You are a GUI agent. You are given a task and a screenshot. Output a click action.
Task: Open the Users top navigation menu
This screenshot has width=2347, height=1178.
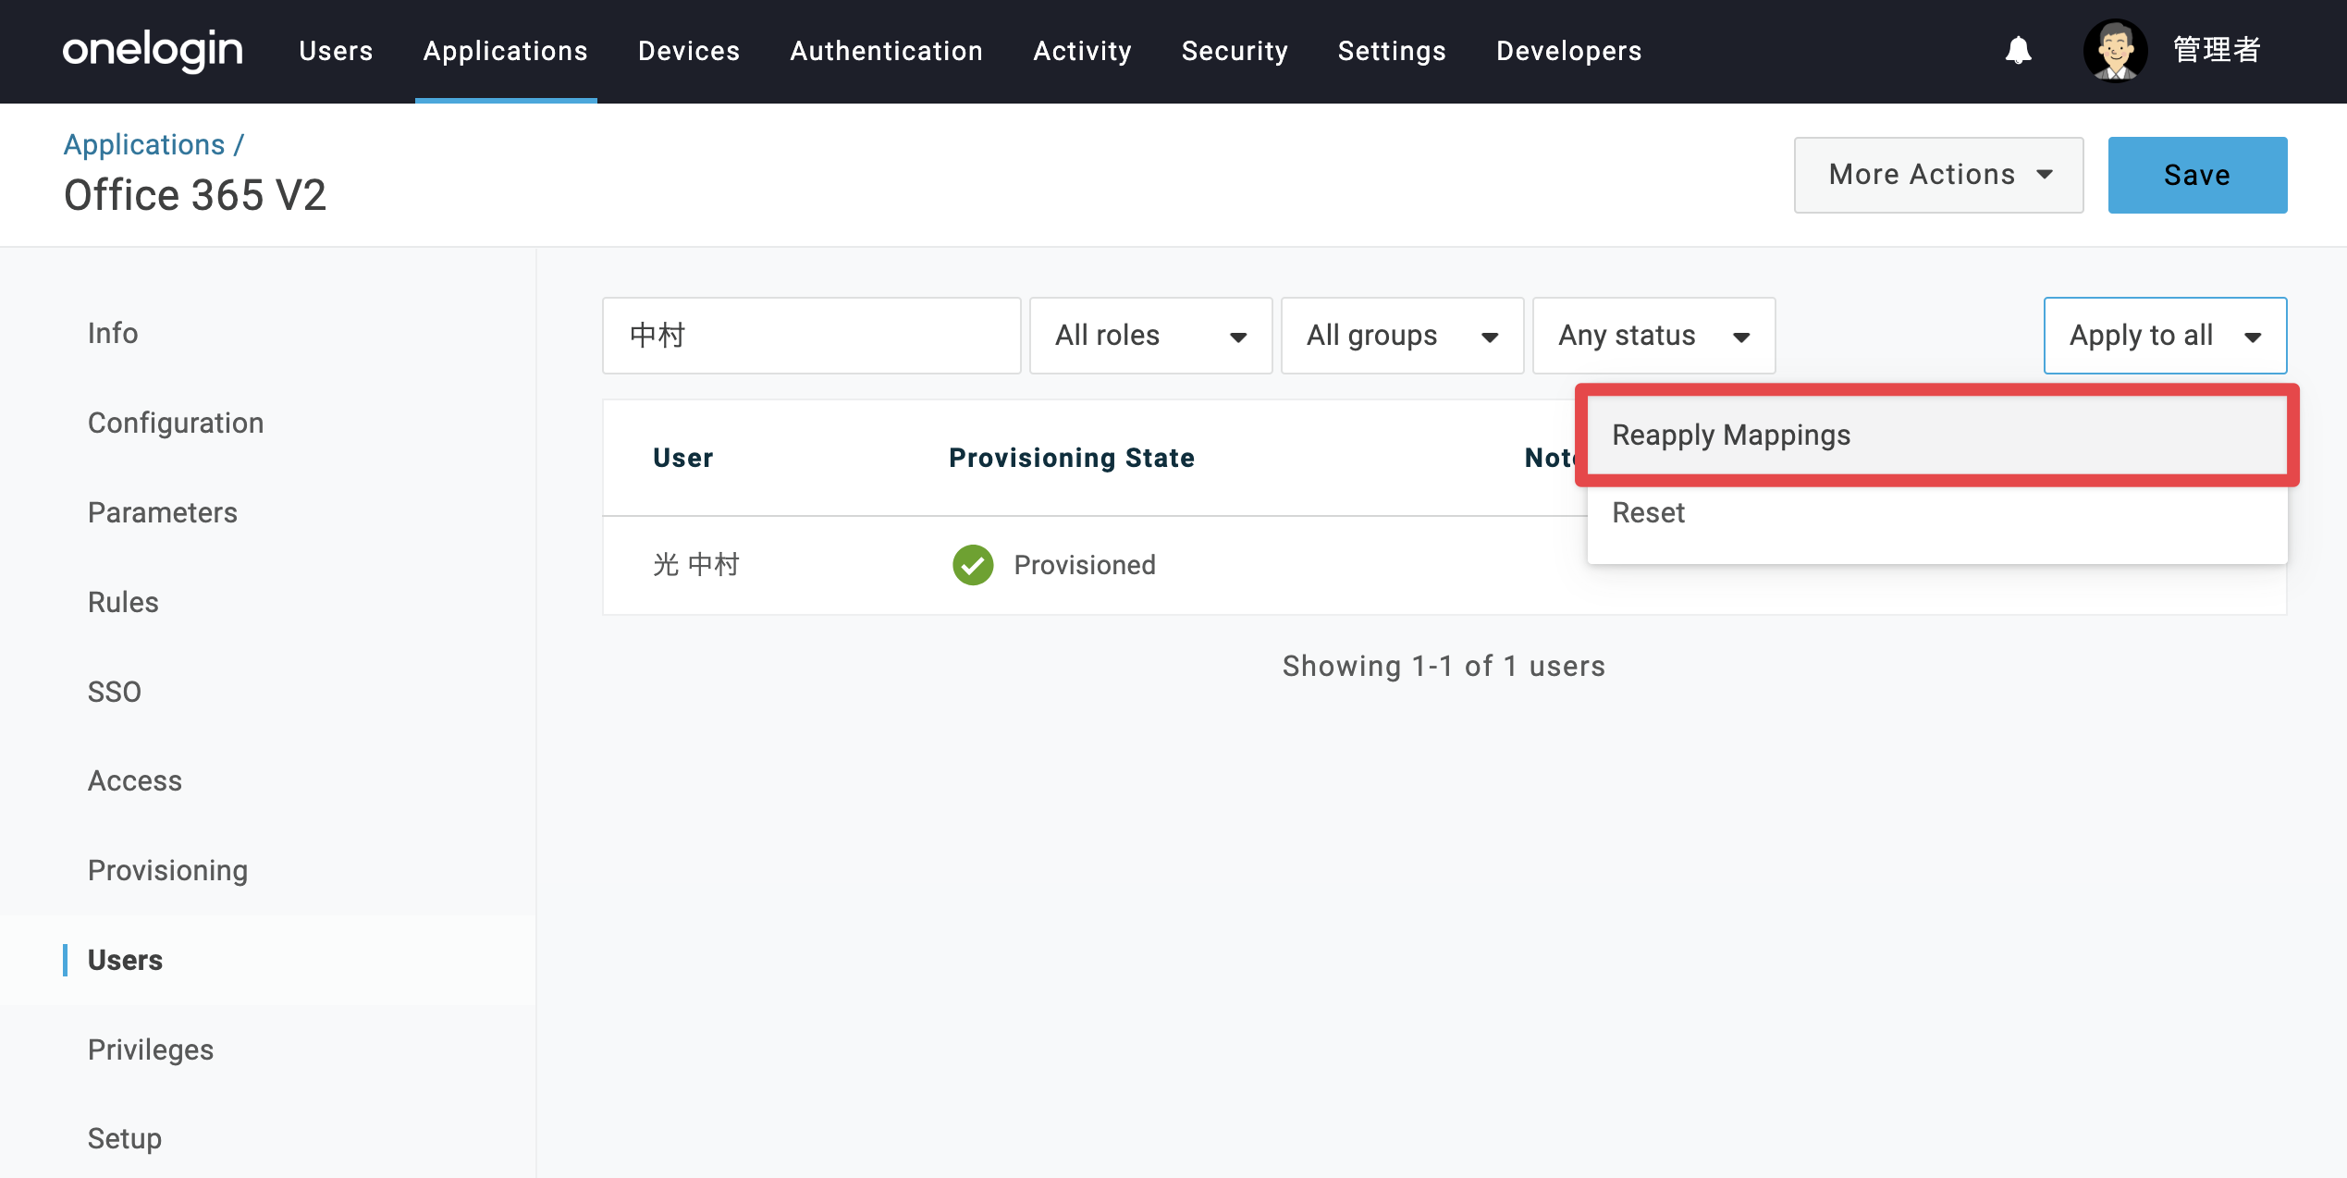[x=336, y=51]
